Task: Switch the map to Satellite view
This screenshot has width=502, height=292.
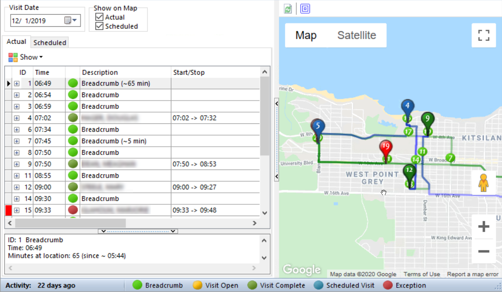Action: point(356,35)
